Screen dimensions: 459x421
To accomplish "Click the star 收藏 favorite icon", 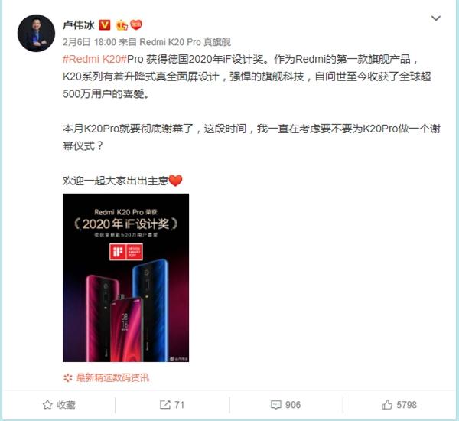I will (x=47, y=405).
